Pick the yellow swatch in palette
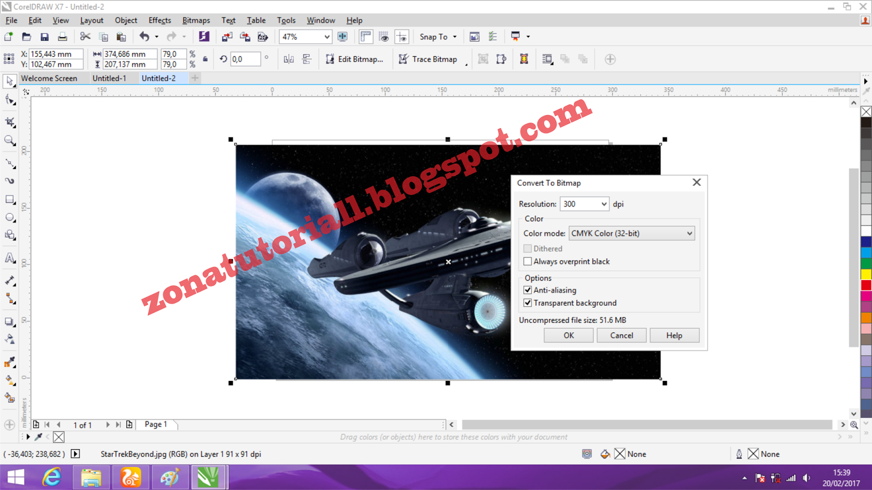 (x=866, y=274)
